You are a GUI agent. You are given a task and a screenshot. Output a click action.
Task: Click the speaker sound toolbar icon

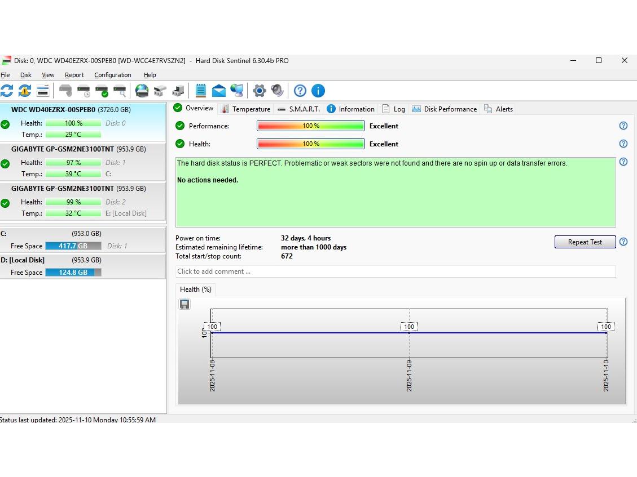pos(277,91)
